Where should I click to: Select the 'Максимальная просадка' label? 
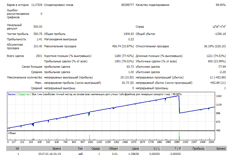point(60,46)
